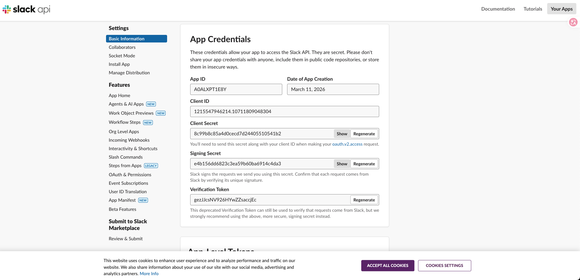Navigate to Event Subscriptions
Screen dimensions: 580x280
[128, 183]
